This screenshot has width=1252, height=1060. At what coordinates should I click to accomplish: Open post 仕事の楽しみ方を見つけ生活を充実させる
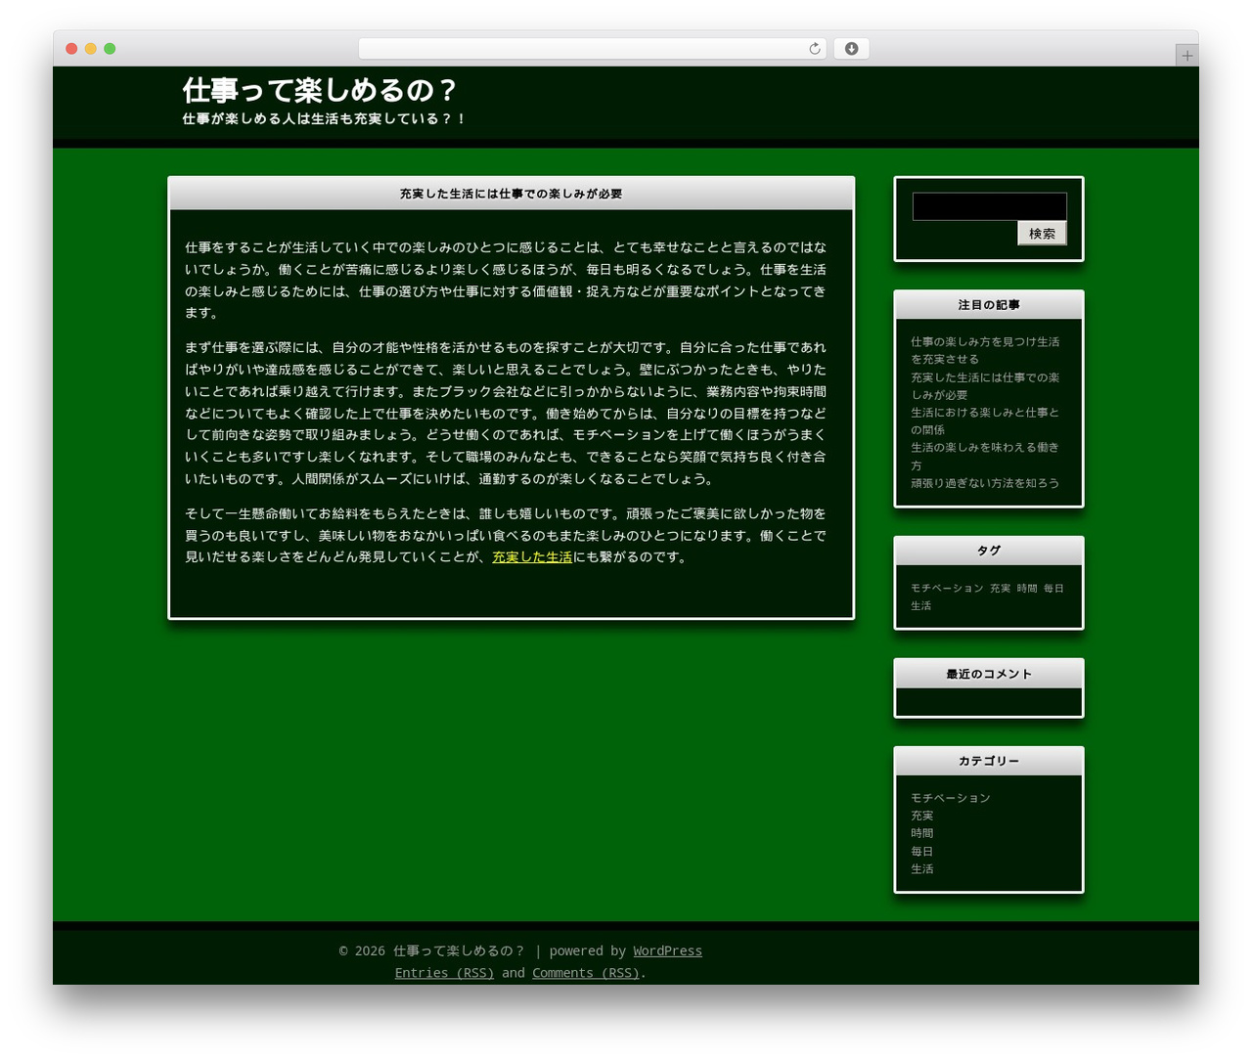(x=985, y=350)
